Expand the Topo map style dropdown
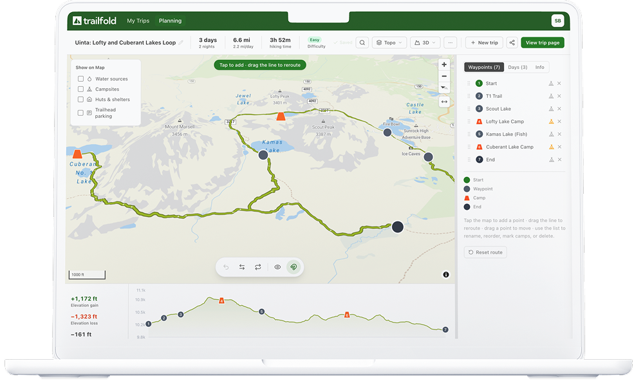Screen dimensions: 634x381 tap(389, 42)
